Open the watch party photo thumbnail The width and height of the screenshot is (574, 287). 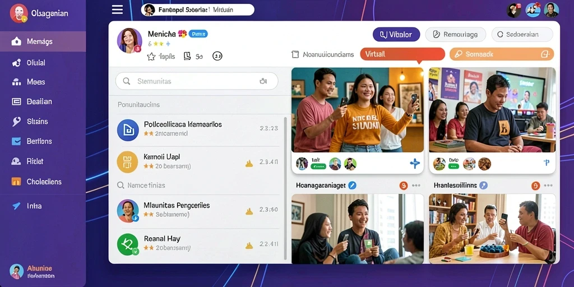(x=492, y=110)
